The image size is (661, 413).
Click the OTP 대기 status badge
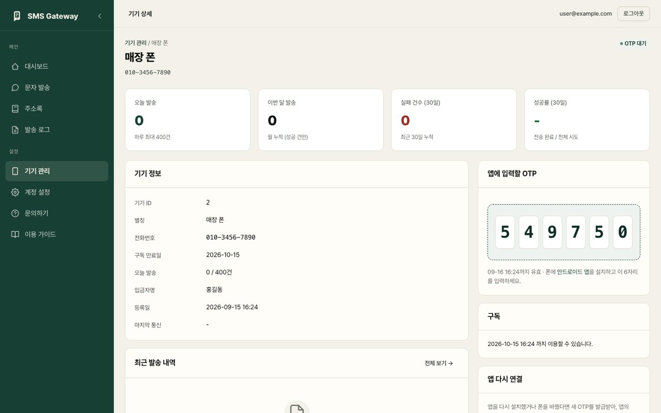tap(633, 44)
